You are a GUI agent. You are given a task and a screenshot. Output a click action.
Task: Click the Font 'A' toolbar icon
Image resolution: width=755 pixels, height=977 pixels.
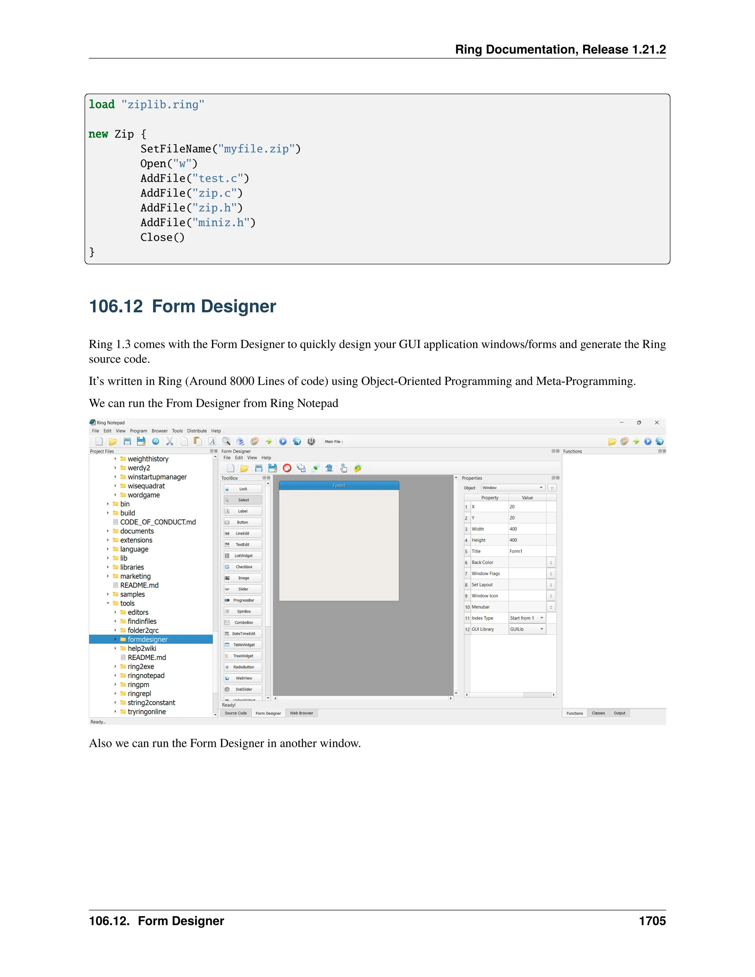point(212,442)
